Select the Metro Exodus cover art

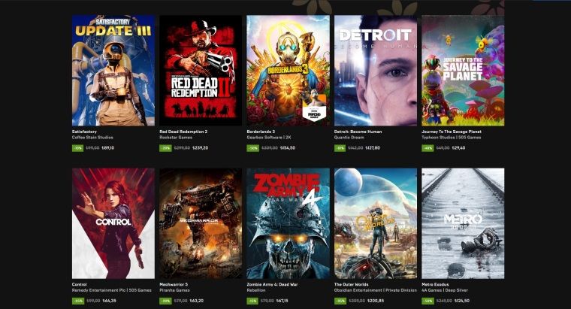point(463,223)
